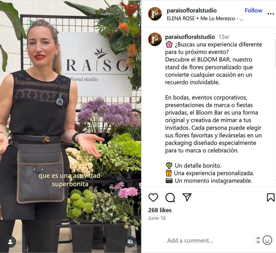
Task: Click the Follow button
Action: [253, 11]
